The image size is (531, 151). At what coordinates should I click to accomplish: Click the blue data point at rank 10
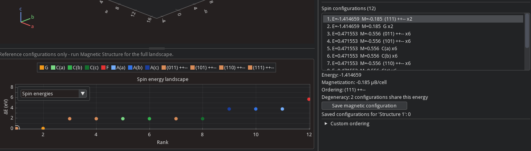(256, 109)
